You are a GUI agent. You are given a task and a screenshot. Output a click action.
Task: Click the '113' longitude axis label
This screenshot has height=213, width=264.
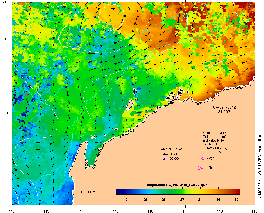(x=47, y=211)
